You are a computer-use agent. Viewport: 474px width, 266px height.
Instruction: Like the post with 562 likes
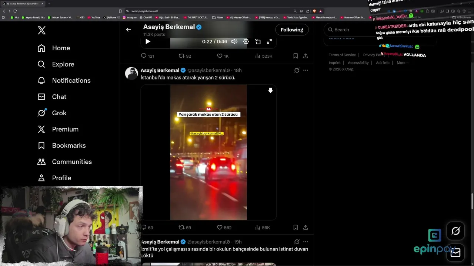(x=224, y=228)
